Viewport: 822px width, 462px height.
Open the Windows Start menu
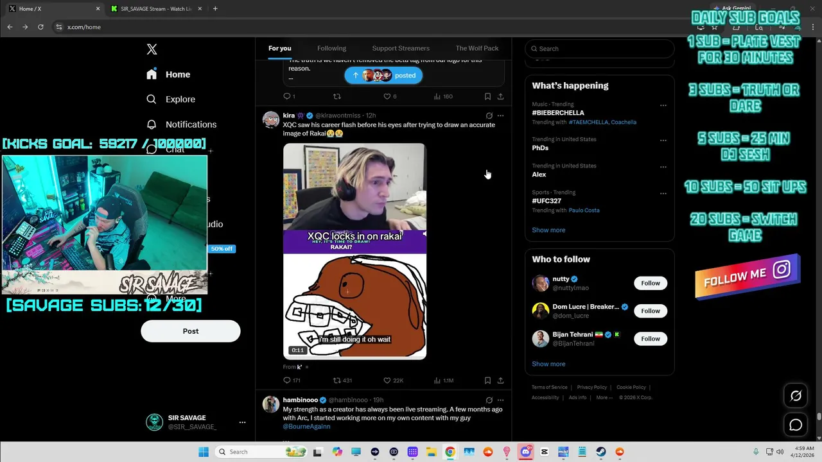[204, 452]
